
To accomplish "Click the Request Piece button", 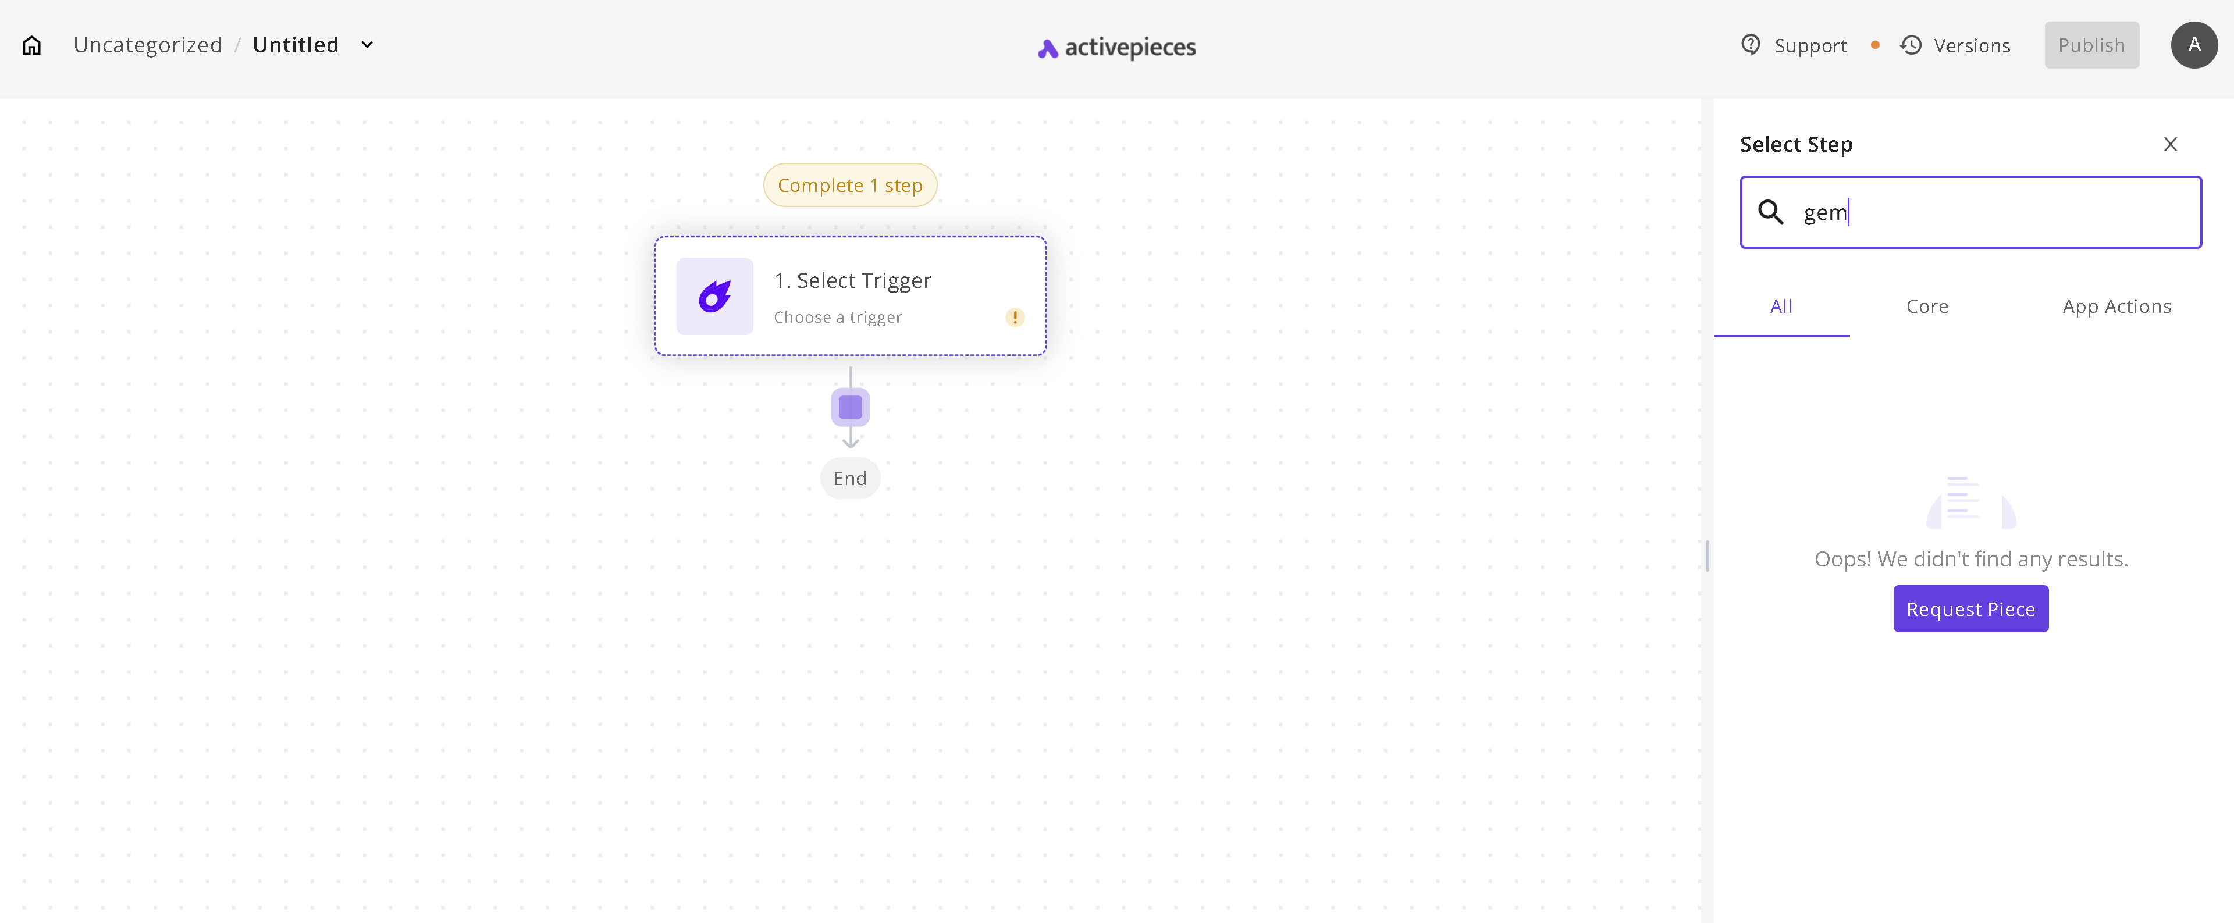I will tap(1969, 608).
